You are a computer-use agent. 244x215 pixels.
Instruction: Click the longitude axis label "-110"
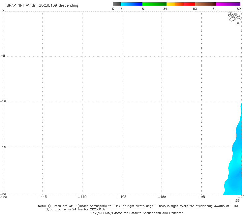[x=82, y=197]
